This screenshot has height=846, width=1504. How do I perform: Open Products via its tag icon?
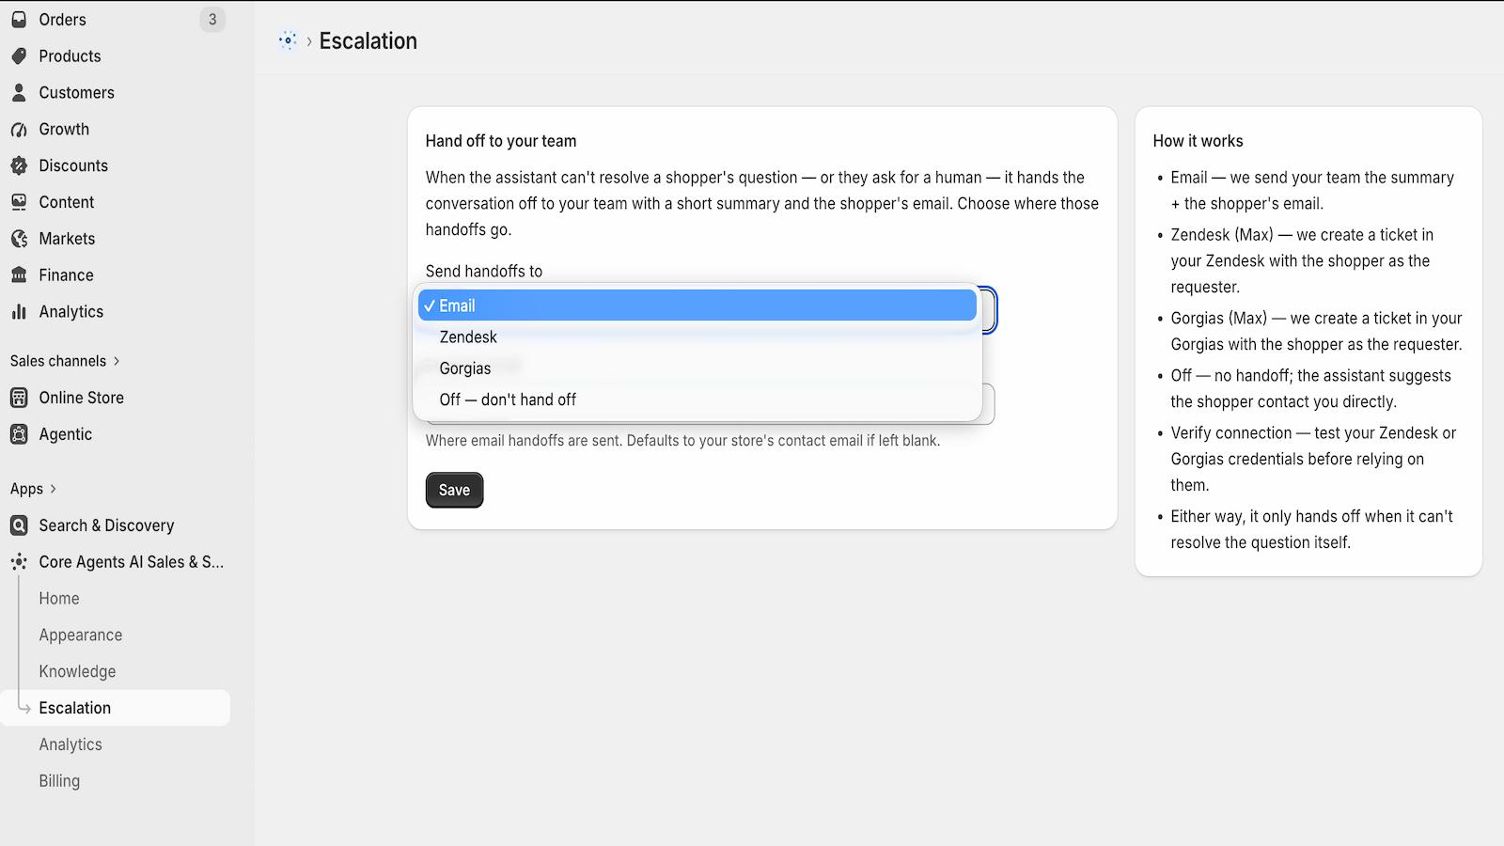pyautogui.click(x=19, y=55)
